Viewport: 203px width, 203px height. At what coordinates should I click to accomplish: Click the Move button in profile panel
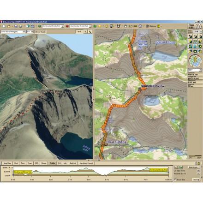[196, 179]
